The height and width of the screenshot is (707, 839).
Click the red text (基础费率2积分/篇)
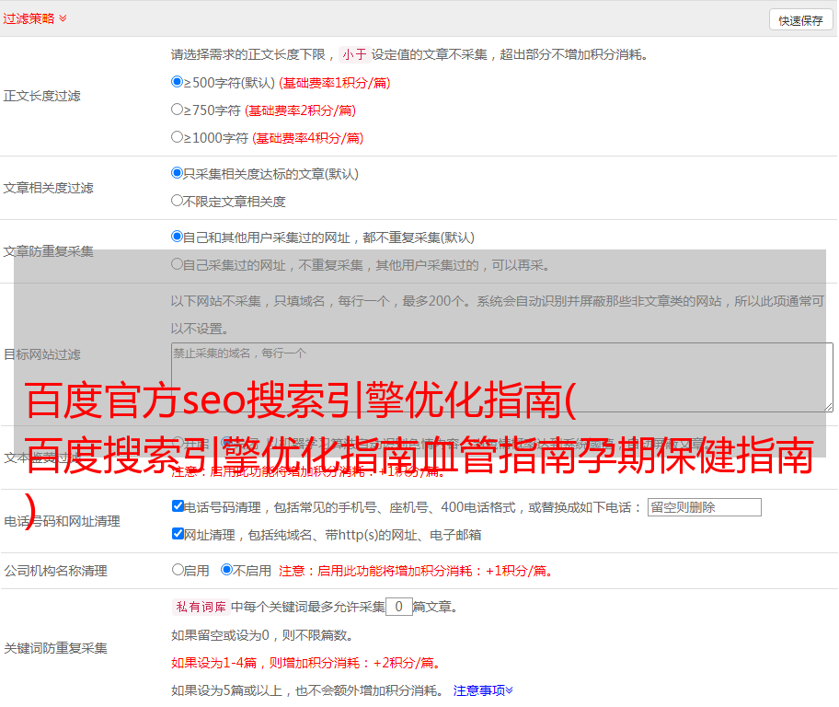coord(300,110)
